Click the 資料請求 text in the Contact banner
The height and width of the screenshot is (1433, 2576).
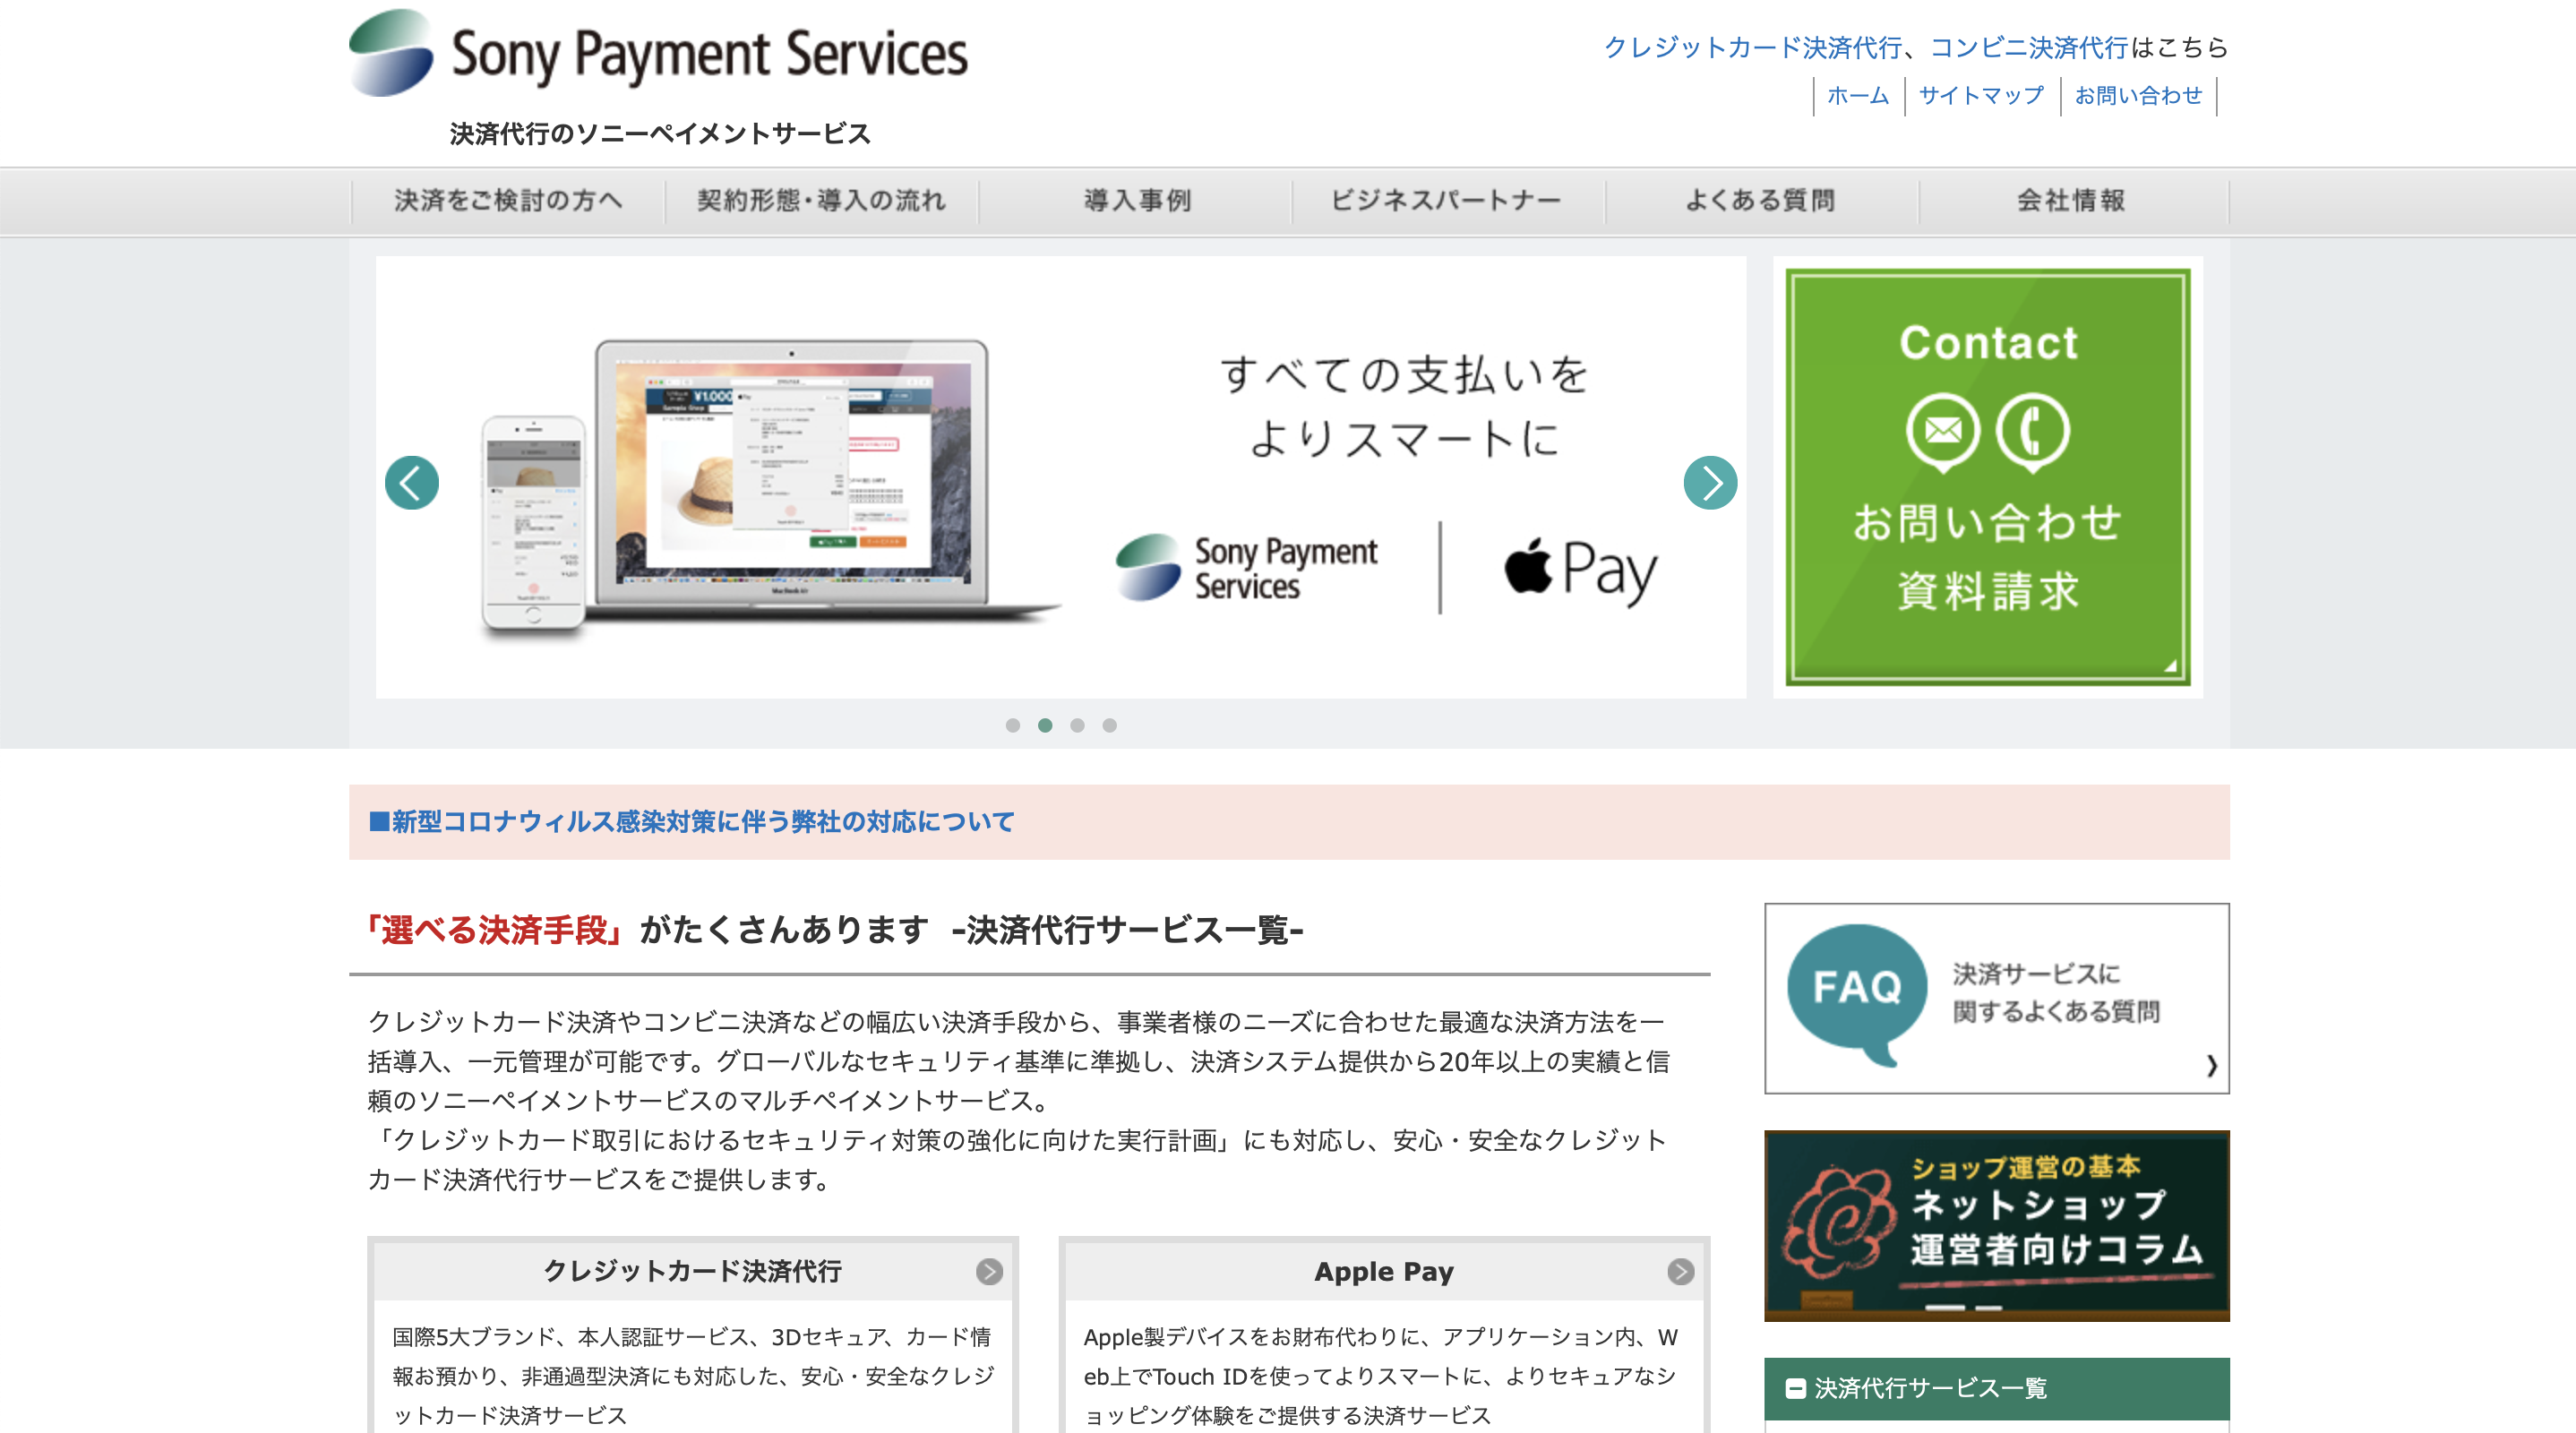[x=1988, y=590]
